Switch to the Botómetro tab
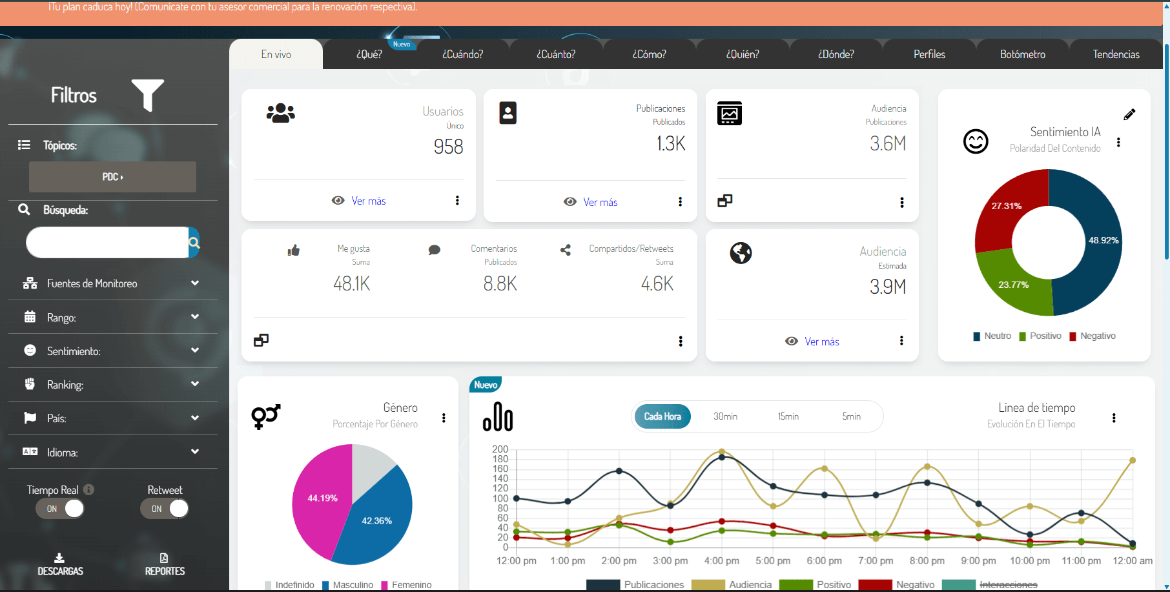This screenshot has width=1170, height=592. coord(1022,54)
